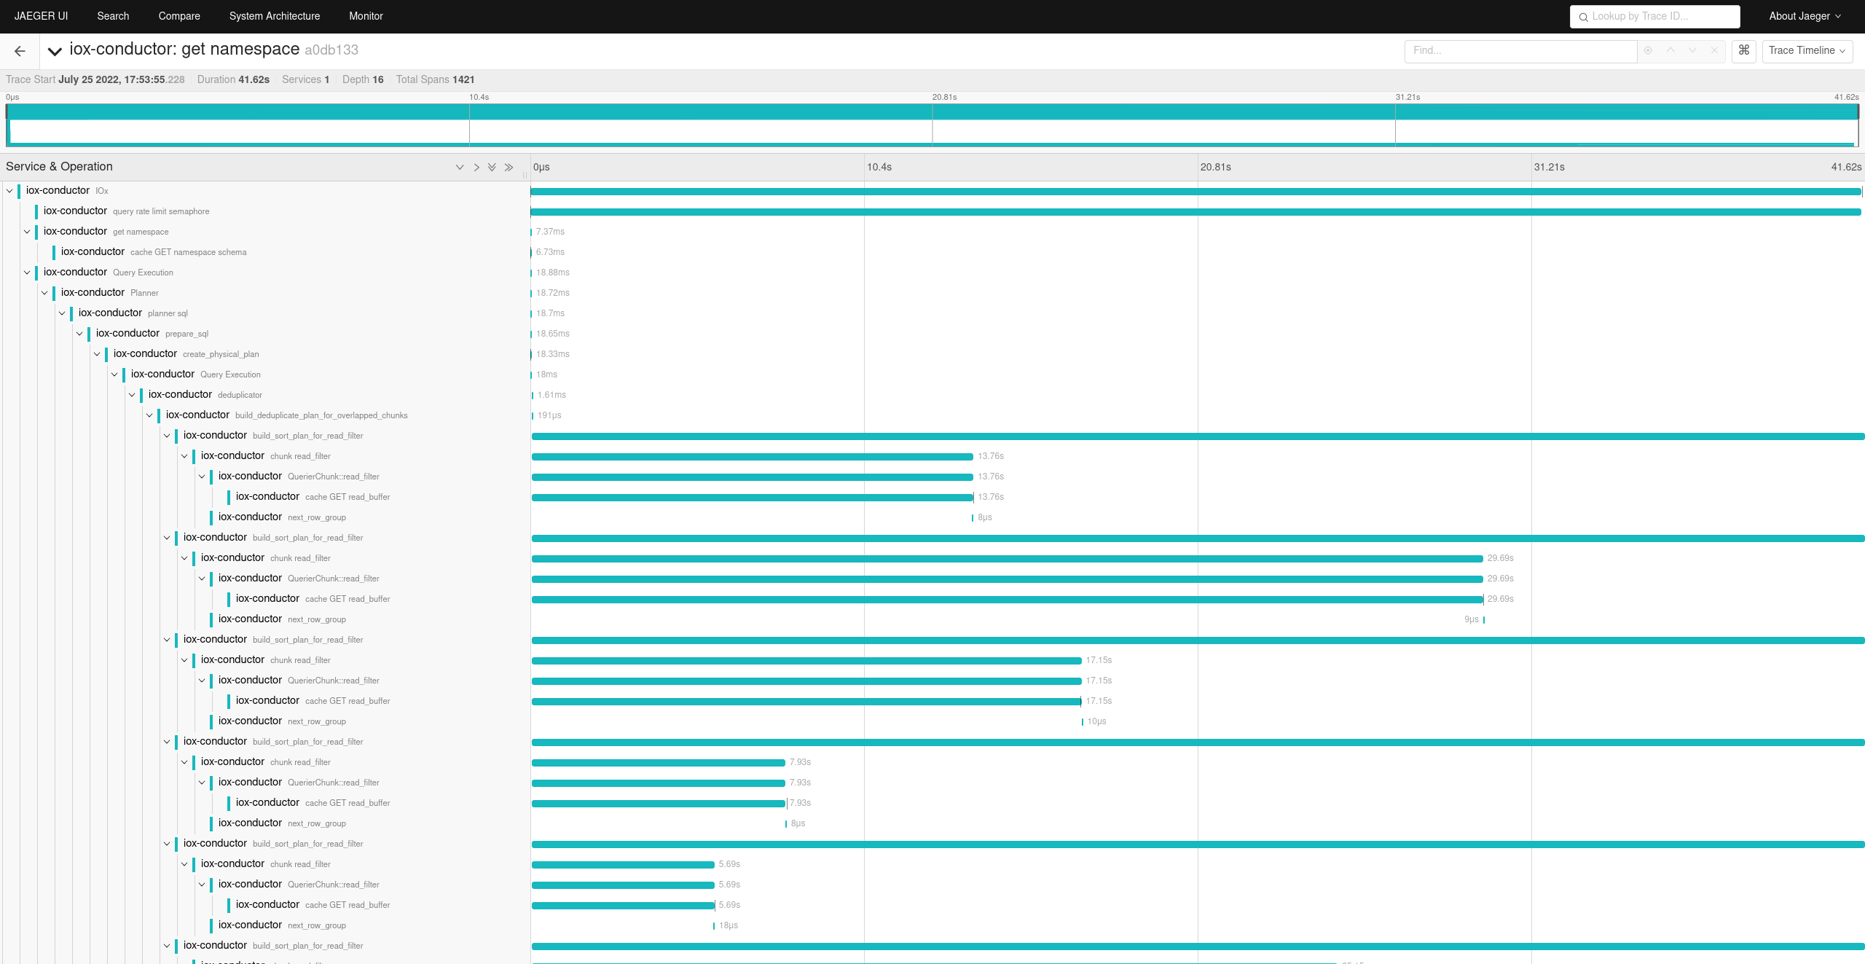Collapse one level of spans icon
Image resolution: width=1865 pixels, height=964 pixels.
tap(460, 168)
